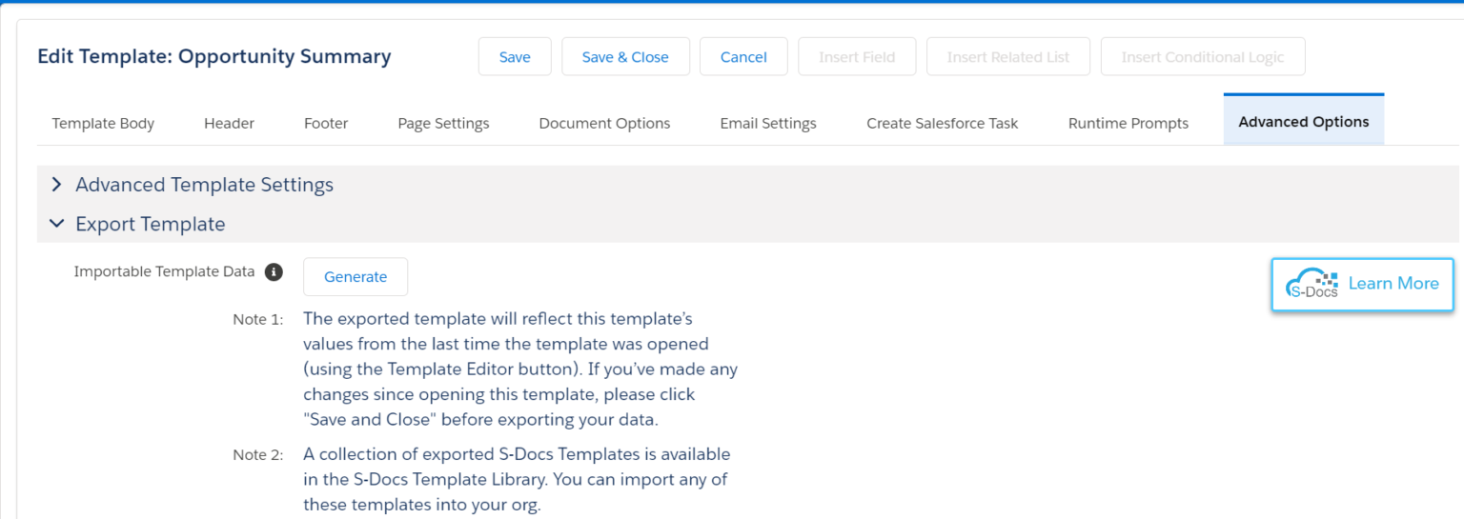1464x519 pixels.
Task: Open the Header tab
Action: [x=229, y=123]
